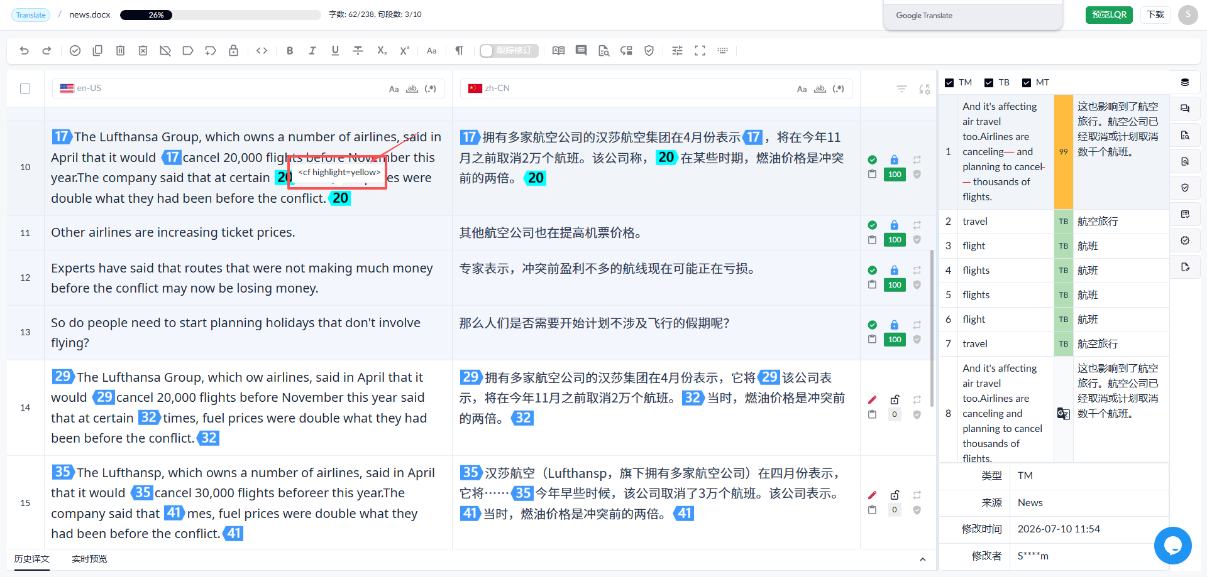1207x577 pixels.
Task: Go back via the Translate breadcrumb
Action: click(31, 15)
